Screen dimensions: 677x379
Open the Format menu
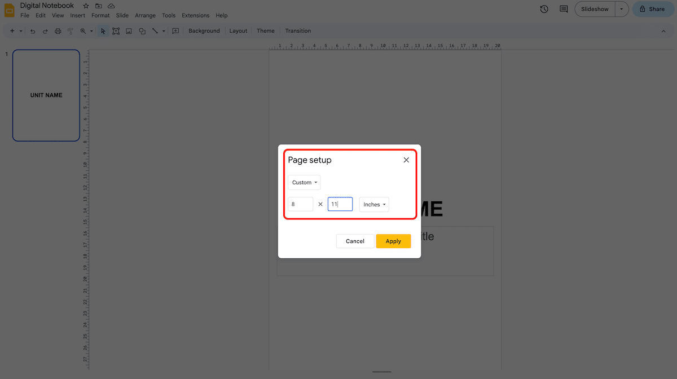click(x=100, y=16)
